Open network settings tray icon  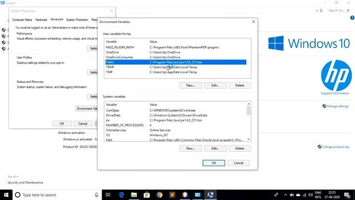[x=305, y=195]
